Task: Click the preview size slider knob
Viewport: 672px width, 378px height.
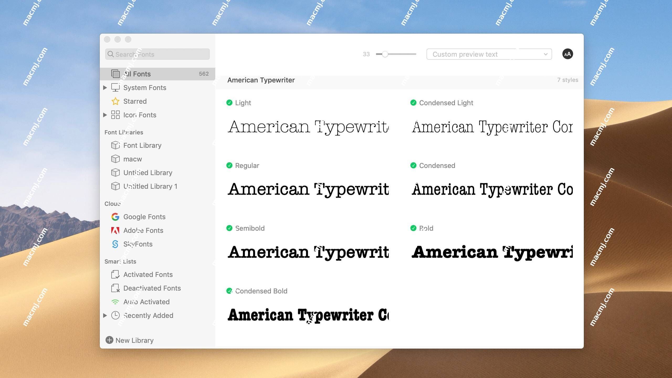Action: click(385, 54)
